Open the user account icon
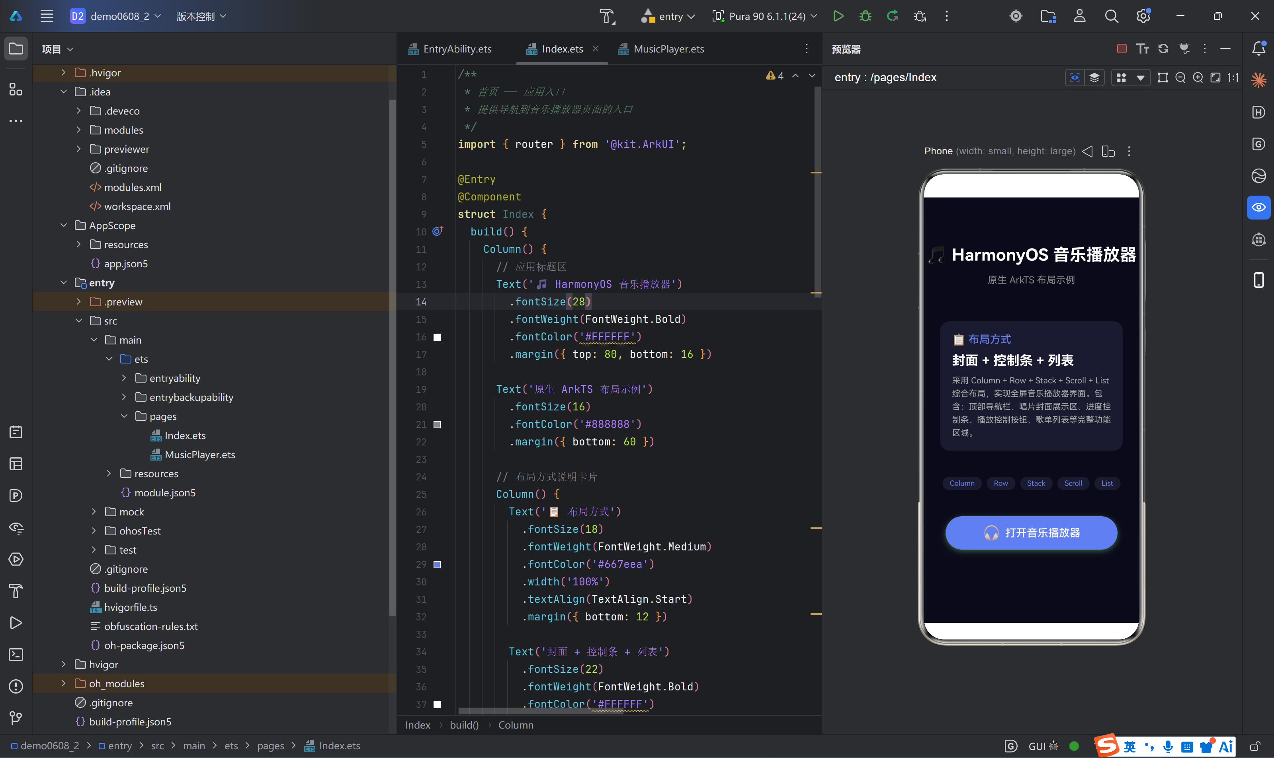 [x=1080, y=16]
